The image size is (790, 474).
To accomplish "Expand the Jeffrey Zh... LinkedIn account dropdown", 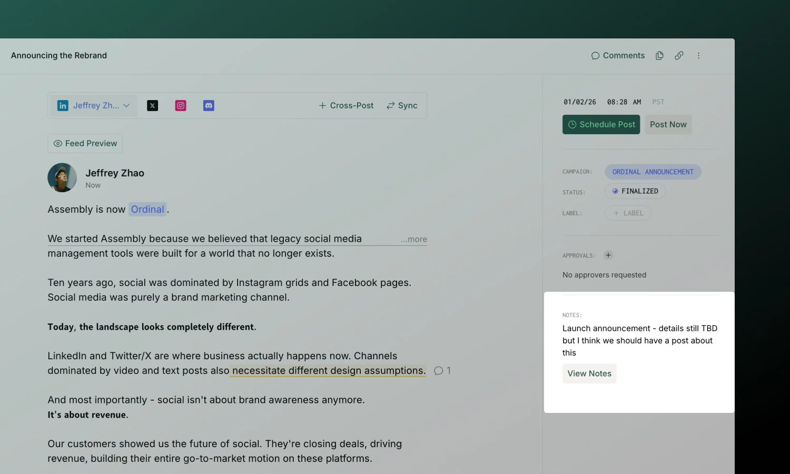I will click(x=94, y=105).
